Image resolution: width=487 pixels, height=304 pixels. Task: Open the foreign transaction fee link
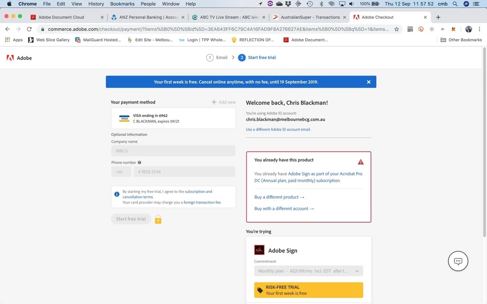[x=202, y=203]
